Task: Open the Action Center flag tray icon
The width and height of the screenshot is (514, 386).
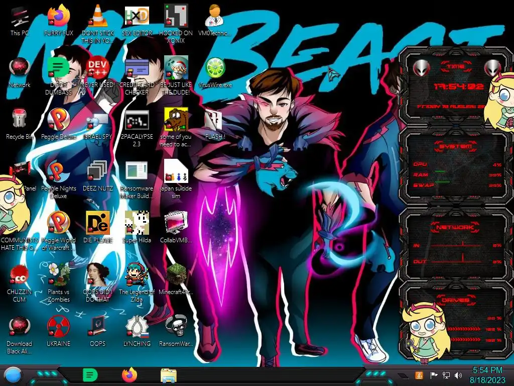Action: click(434, 375)
